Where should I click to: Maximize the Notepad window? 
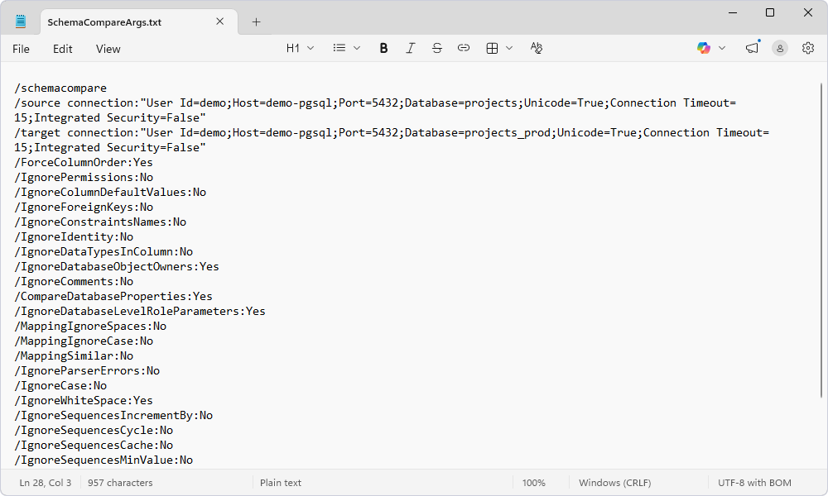[770, 12]
